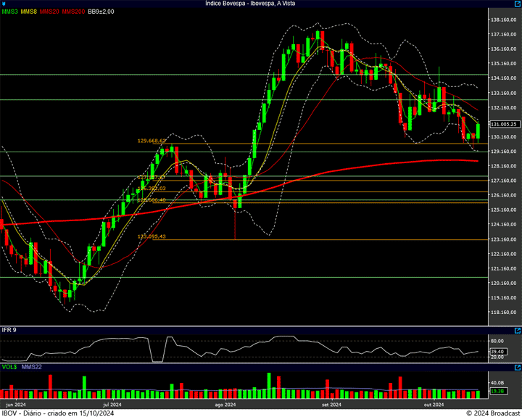
Task: Click the 138.160,00 price axis label
Action: pos(502,20)
